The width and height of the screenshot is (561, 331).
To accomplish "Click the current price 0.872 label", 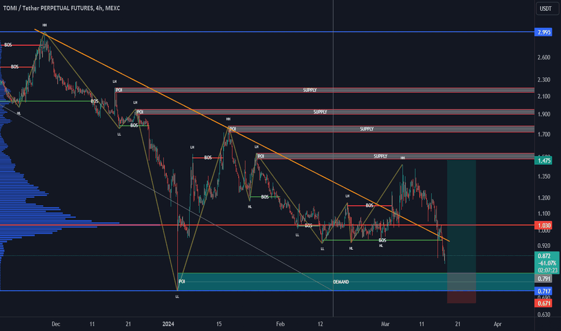I will click(545, 256).
